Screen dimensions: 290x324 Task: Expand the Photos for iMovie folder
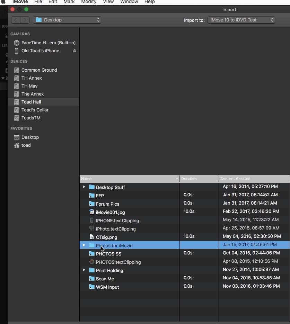(84, 245)
